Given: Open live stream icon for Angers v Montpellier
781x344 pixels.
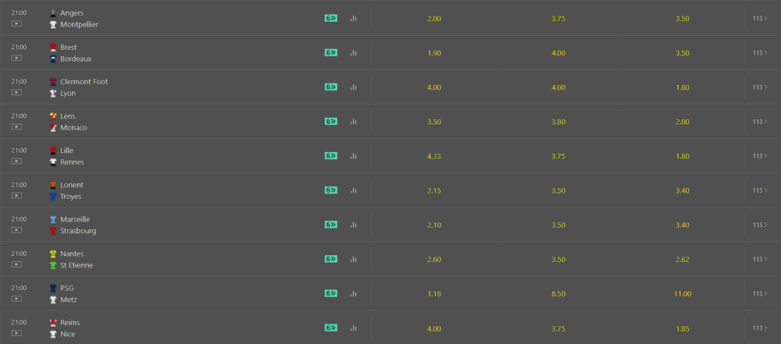Looking at the screenshot, I should tap(16, 23).
